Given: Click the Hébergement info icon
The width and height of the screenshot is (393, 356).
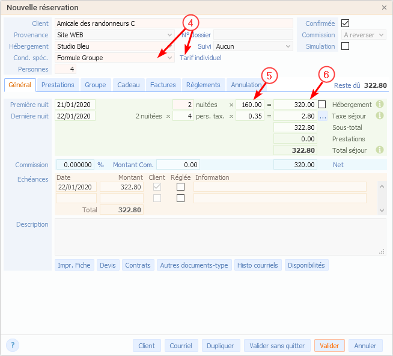Looking at the screenshot, I should (379, 105).
